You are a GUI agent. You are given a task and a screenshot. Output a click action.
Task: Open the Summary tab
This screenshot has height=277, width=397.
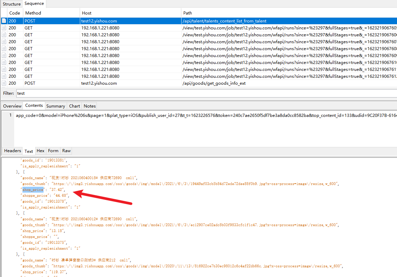click(55, 106)
